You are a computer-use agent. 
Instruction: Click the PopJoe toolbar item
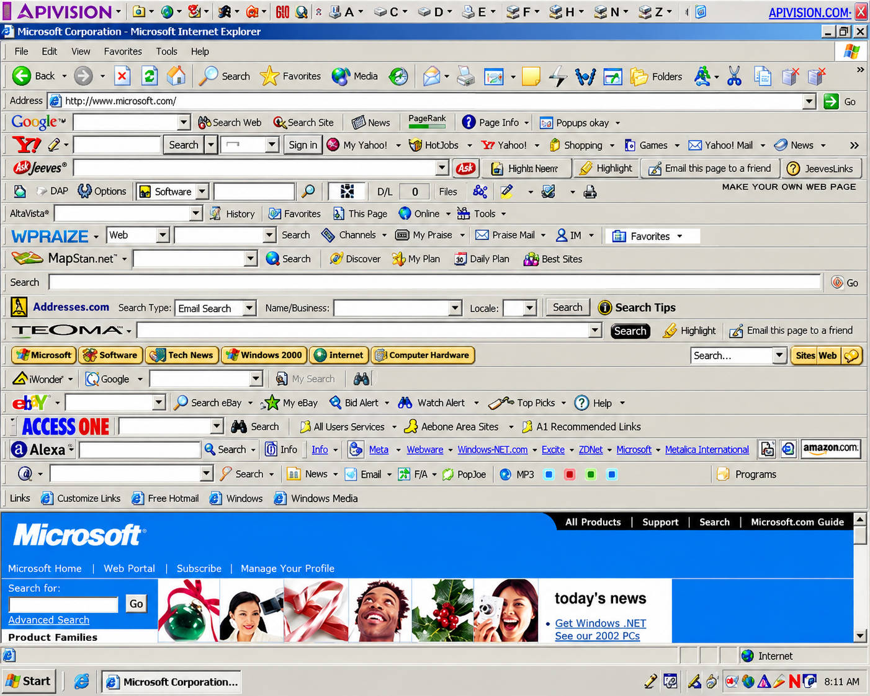point(464,475)
